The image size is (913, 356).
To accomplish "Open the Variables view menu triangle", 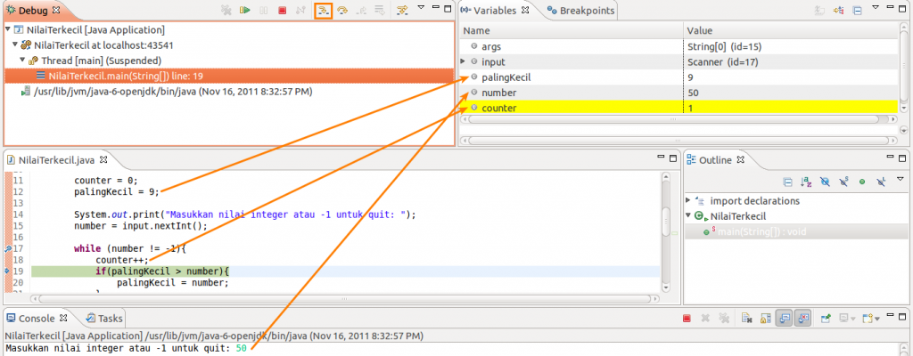I will 876,8.
